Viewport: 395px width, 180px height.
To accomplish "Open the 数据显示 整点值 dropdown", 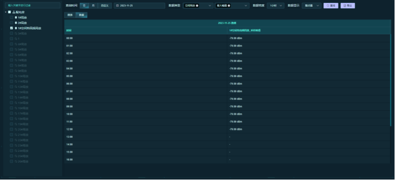I will 311,5.
